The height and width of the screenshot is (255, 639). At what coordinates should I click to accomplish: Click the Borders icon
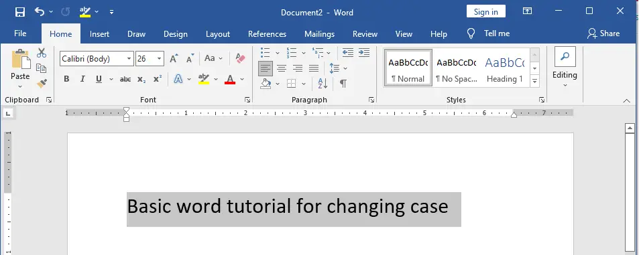(x=292, y=84)
